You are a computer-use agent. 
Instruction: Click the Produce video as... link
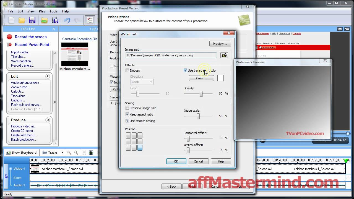(x=24, y=126)
